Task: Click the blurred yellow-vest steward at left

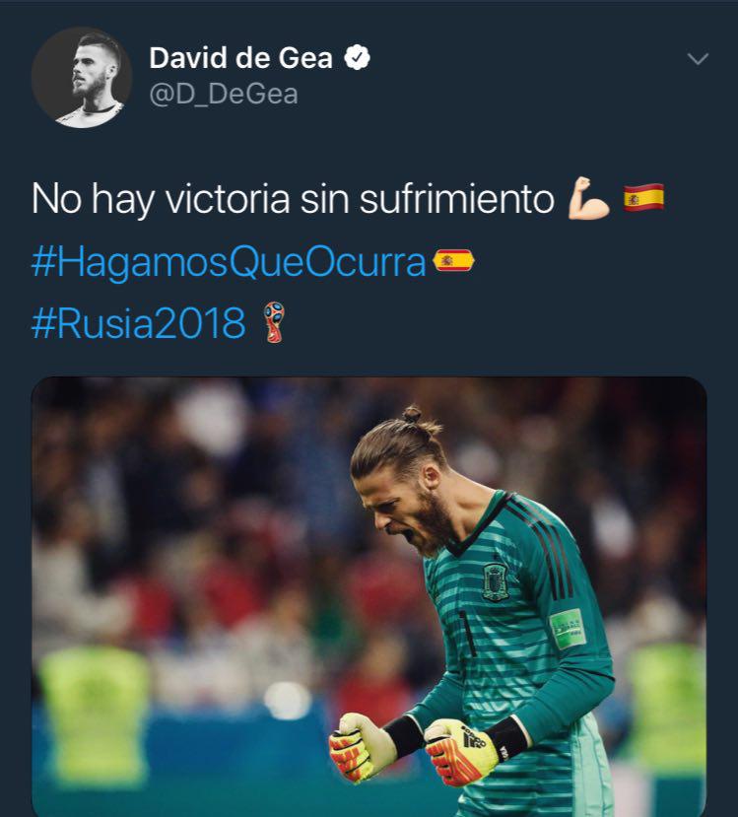Action: pyautogui.click(x=94, y=714)
